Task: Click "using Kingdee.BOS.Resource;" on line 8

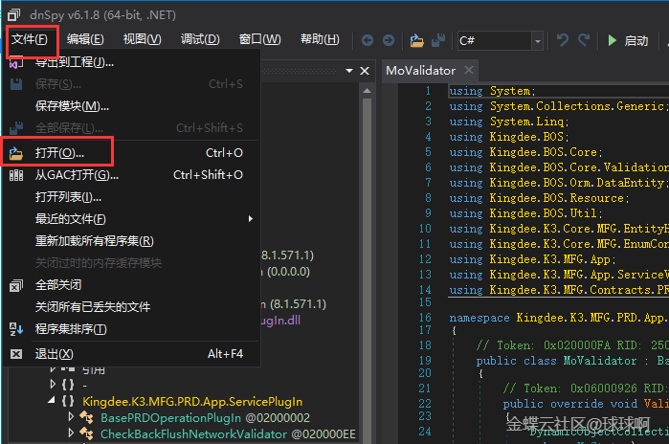Action: click(539, 198)
